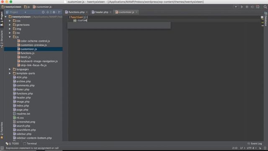Image resolution: width=268 pixels, height=151 pixels.
Task: Toggle the Database tool window stripe
Action: coord(266,19)
